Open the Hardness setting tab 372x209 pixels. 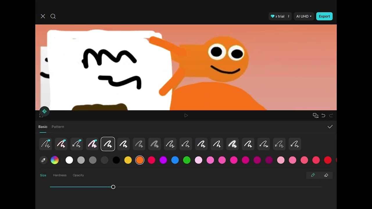[x=60, y=175]
